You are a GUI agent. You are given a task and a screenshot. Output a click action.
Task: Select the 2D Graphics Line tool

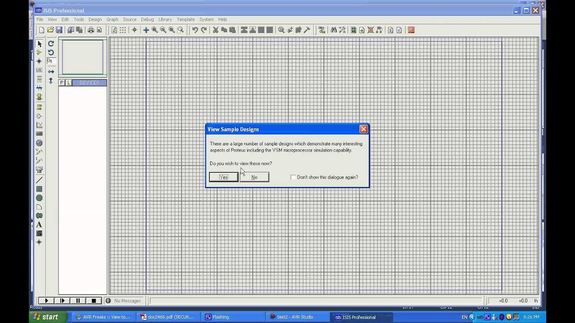(x=39, y=180)
